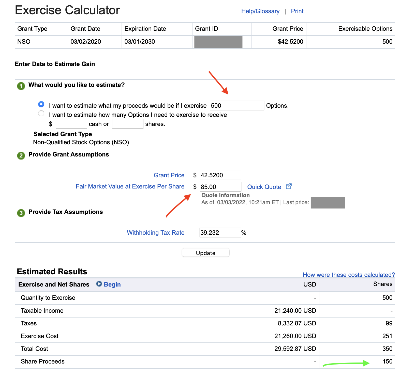415x379 pixels.
Task: Open Fair Market Value at Exercise link
Action: click(x=130, y=186)
